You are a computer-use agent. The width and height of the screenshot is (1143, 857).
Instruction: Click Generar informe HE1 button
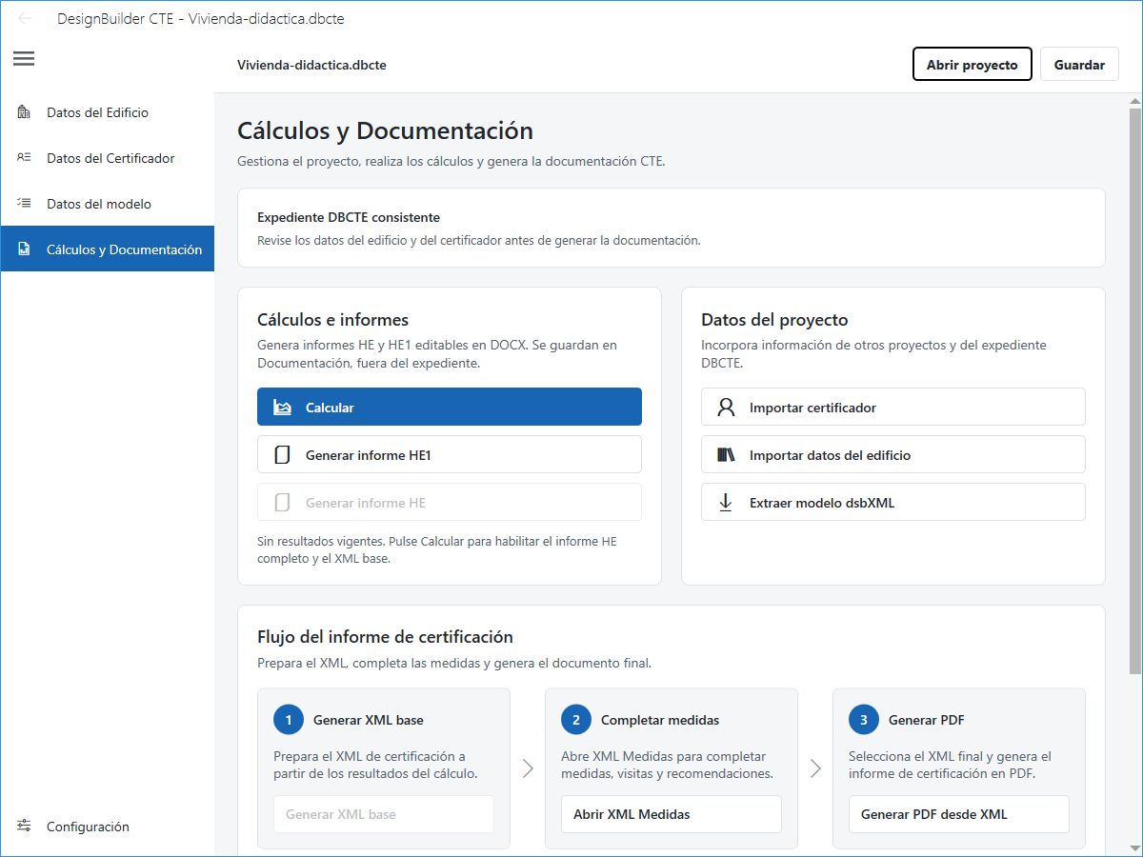coord(450,455)
